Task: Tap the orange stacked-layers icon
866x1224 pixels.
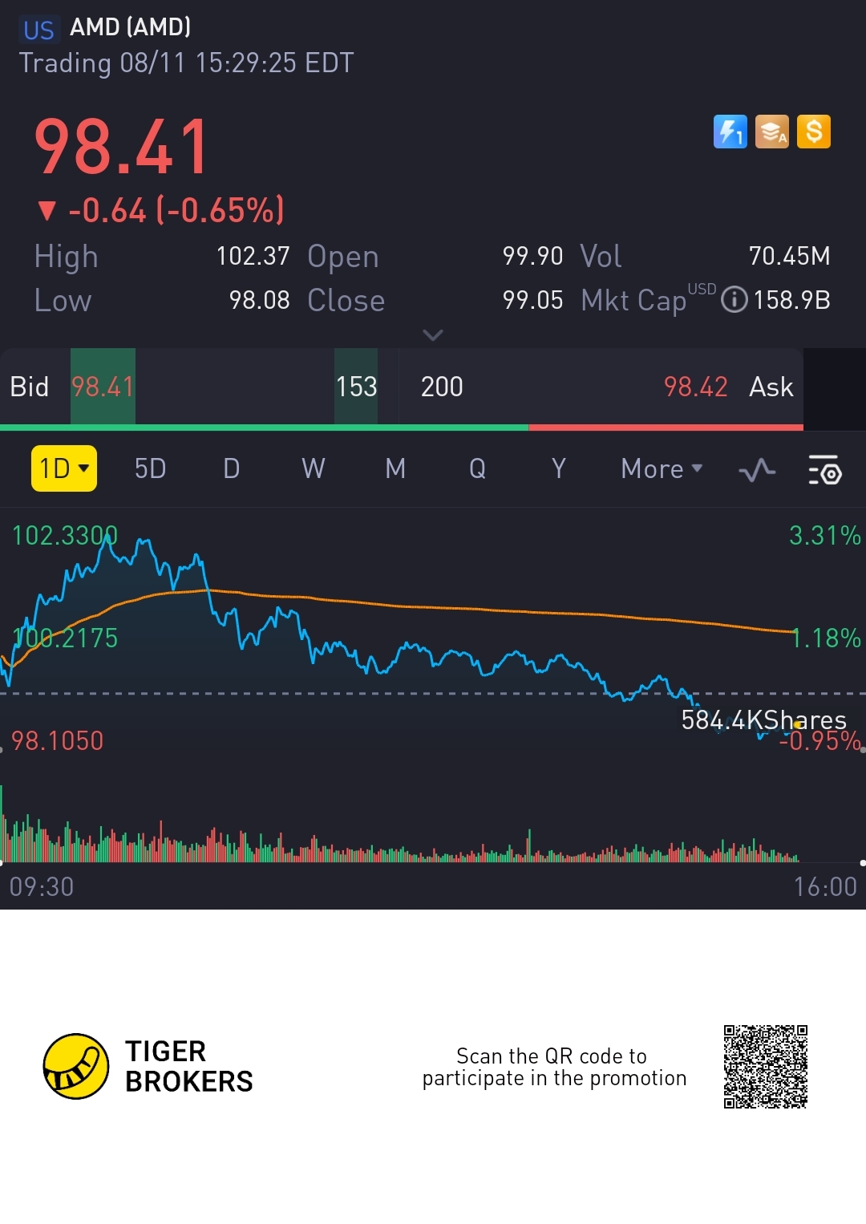Action: click(772, 132)
